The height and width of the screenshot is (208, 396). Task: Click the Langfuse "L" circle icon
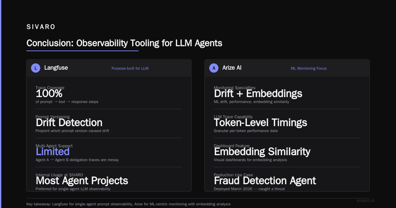pyautogui.click(x=36, y=68)
